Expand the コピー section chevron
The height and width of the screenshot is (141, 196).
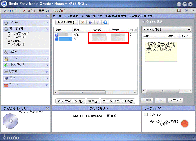(x=46, y=52)
